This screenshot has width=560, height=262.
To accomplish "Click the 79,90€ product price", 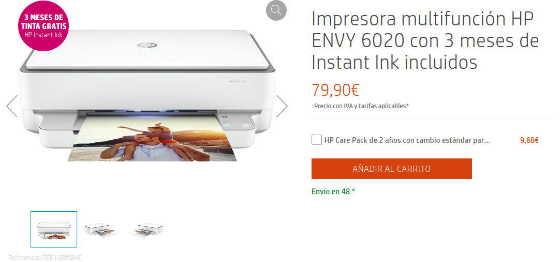I will (335, 90).
